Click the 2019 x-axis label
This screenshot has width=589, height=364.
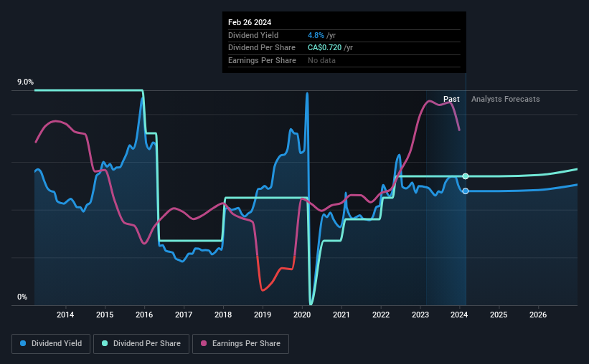(x=263, y=315)
